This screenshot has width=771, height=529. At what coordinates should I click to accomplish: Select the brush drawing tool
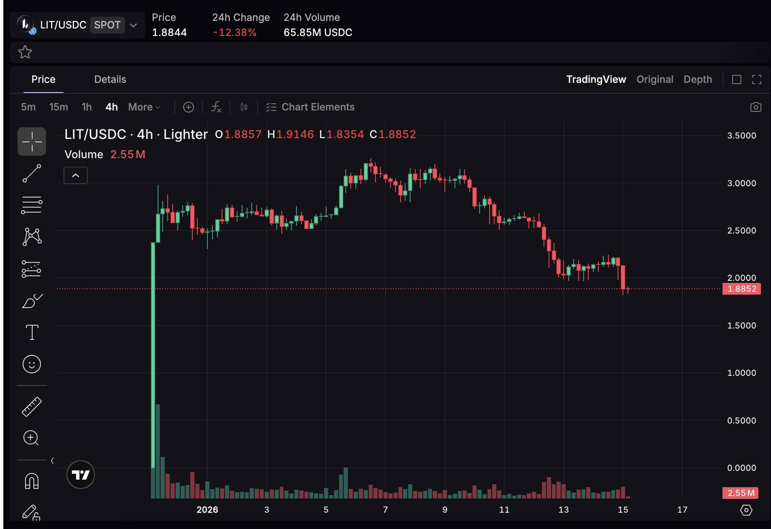(x=31, y=301)
